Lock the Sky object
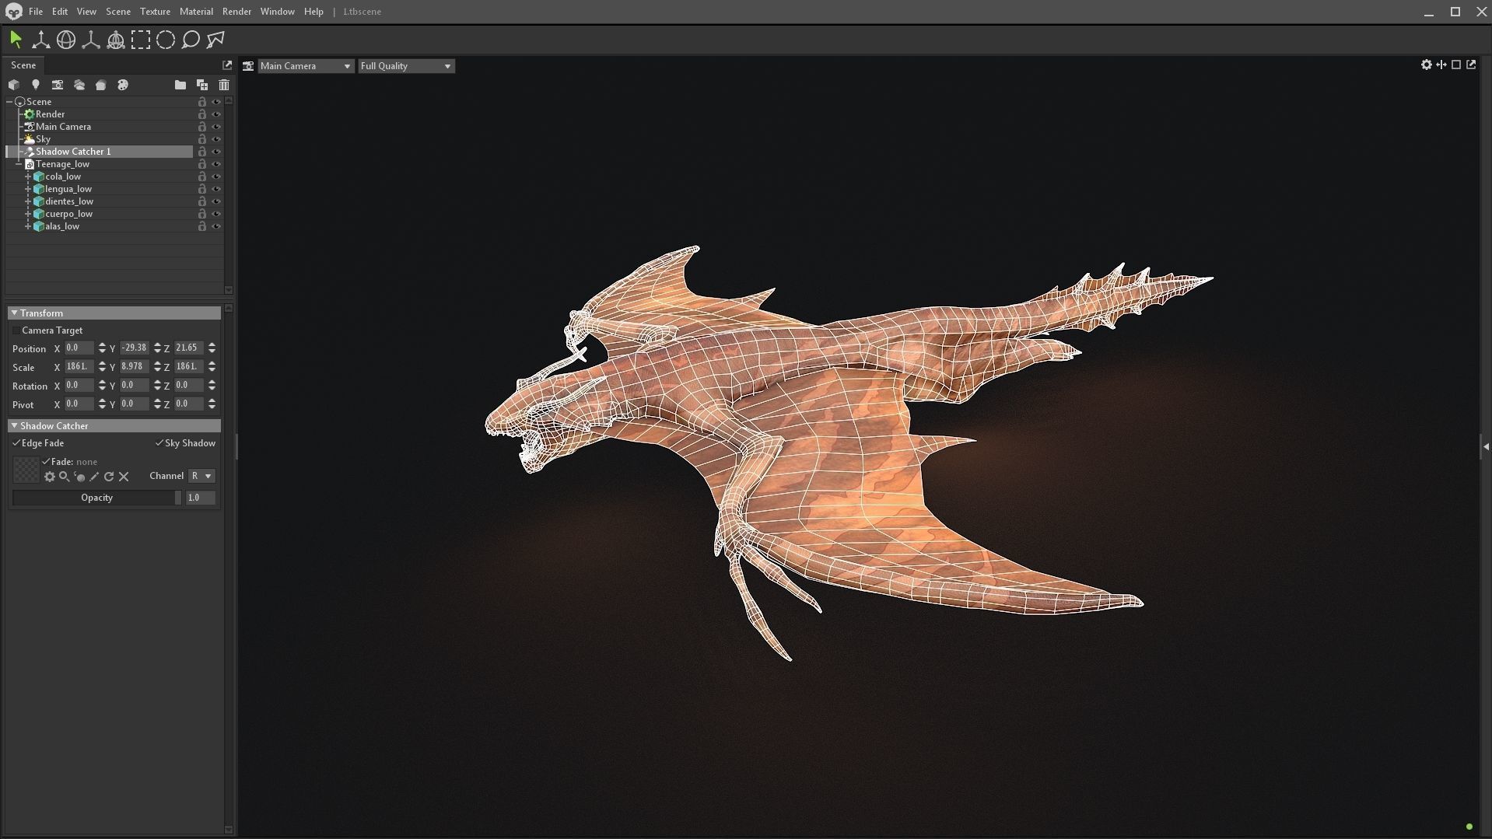 (202, 139)
